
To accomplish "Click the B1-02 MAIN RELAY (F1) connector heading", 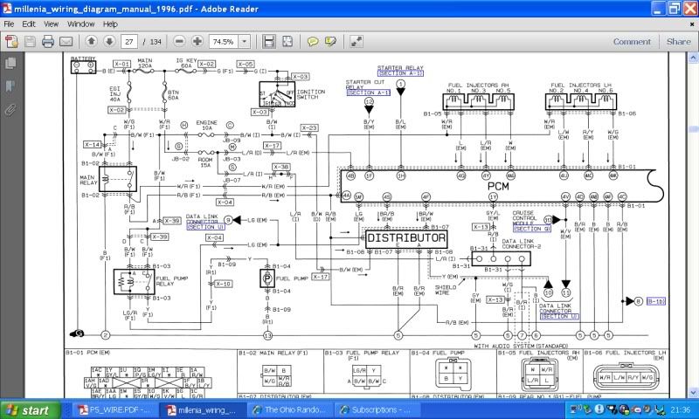I will tap(273, 353).
